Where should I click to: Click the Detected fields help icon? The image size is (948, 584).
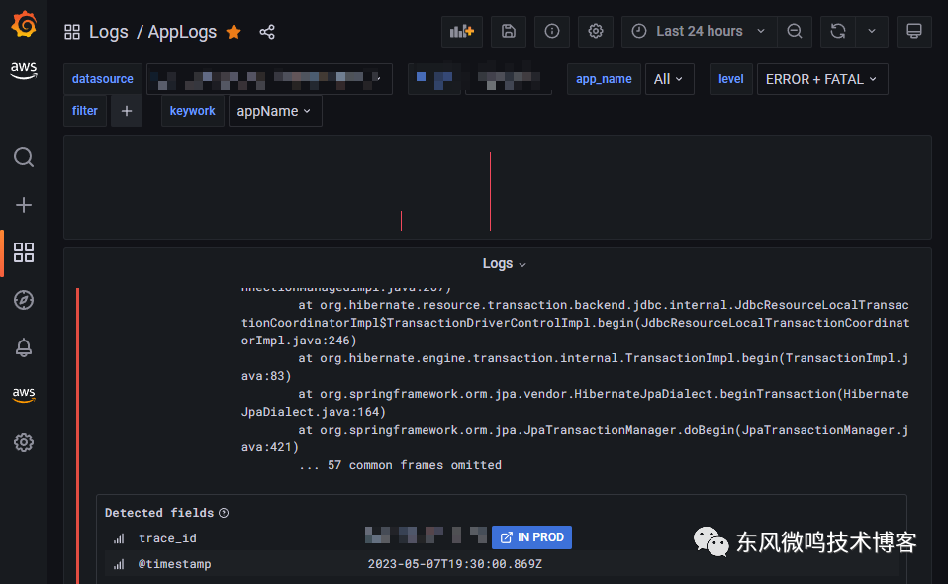pos(224,513)
